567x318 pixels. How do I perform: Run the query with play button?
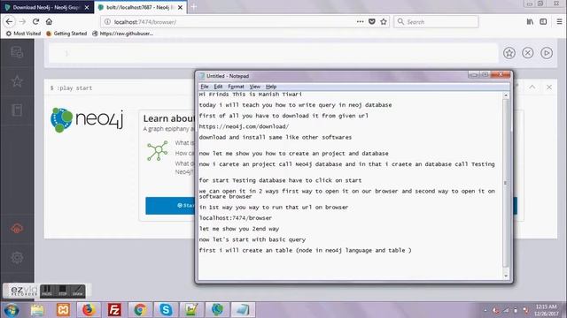(x=547, y=53)
